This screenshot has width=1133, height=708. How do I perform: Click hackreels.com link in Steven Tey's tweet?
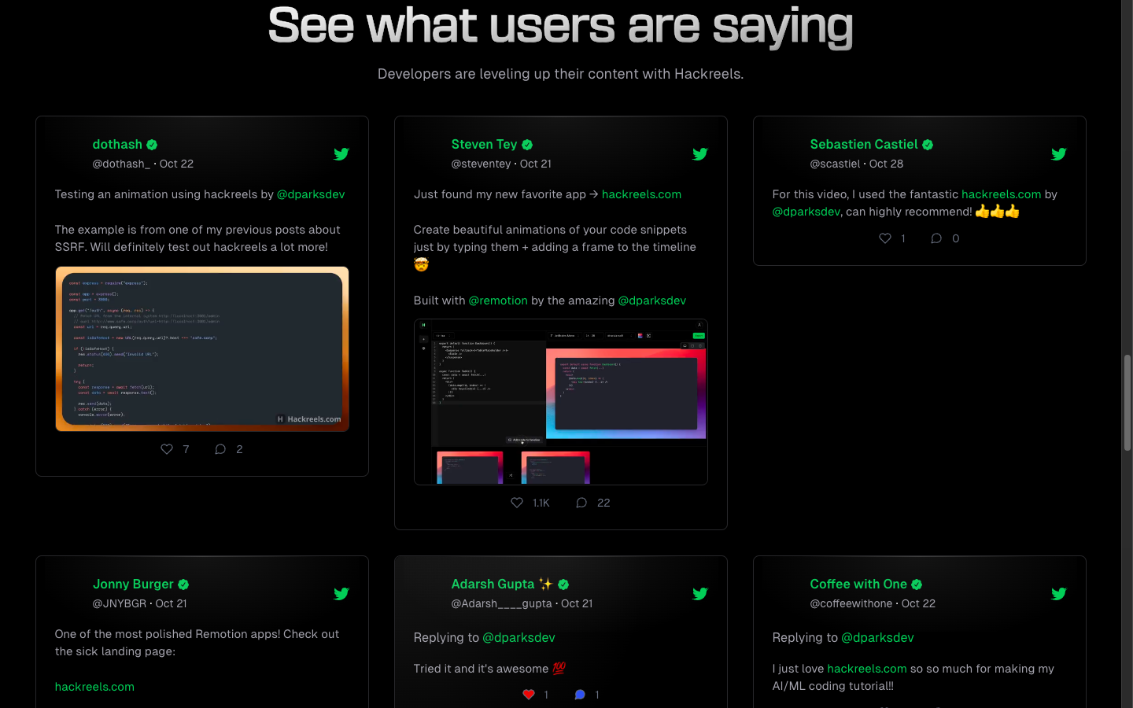[x=641, y=194]
